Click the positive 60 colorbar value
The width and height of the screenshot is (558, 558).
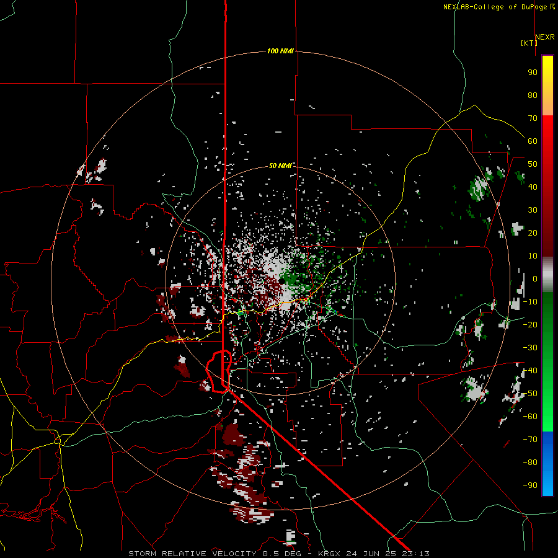click(533, 141)
